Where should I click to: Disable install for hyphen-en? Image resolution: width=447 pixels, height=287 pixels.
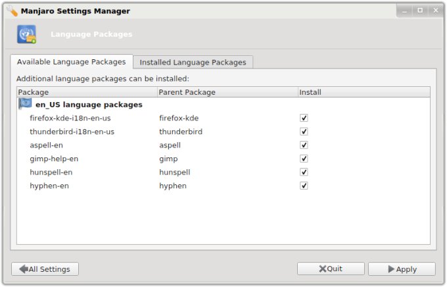tap(304, 186)
